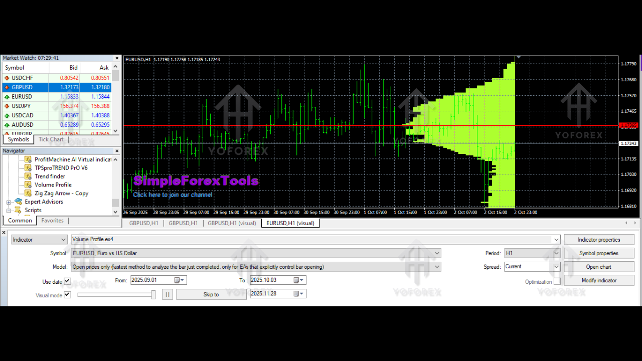642x361 pixels.
Task: Enable the Optimization checkbox
Action: pyautogui.click(x=558, y=282)
